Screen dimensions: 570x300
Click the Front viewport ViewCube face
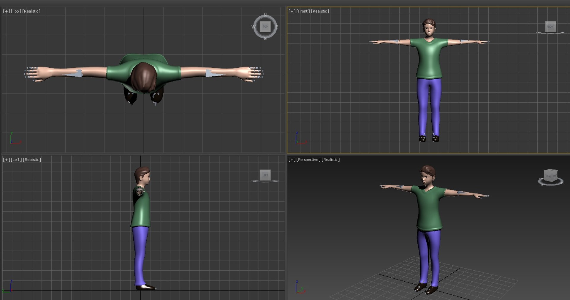tap(550, 27)
